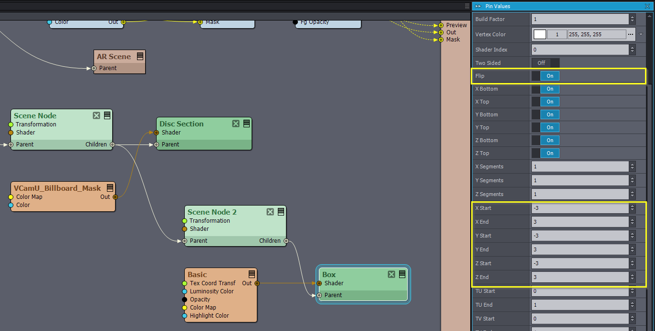Click the Vertex Color alpha field showing 1

(557, 34)
